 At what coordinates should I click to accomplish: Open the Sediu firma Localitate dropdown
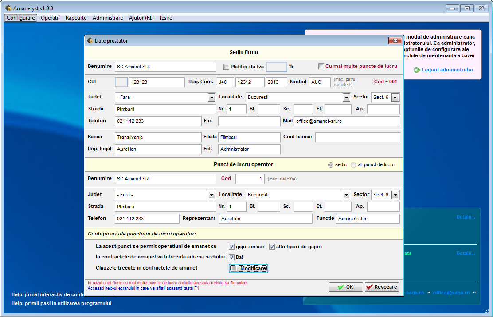(x=346, y=97)
